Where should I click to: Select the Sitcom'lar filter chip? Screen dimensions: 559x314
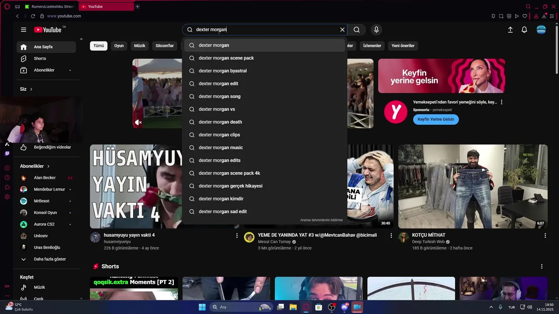tap(165, 46)
